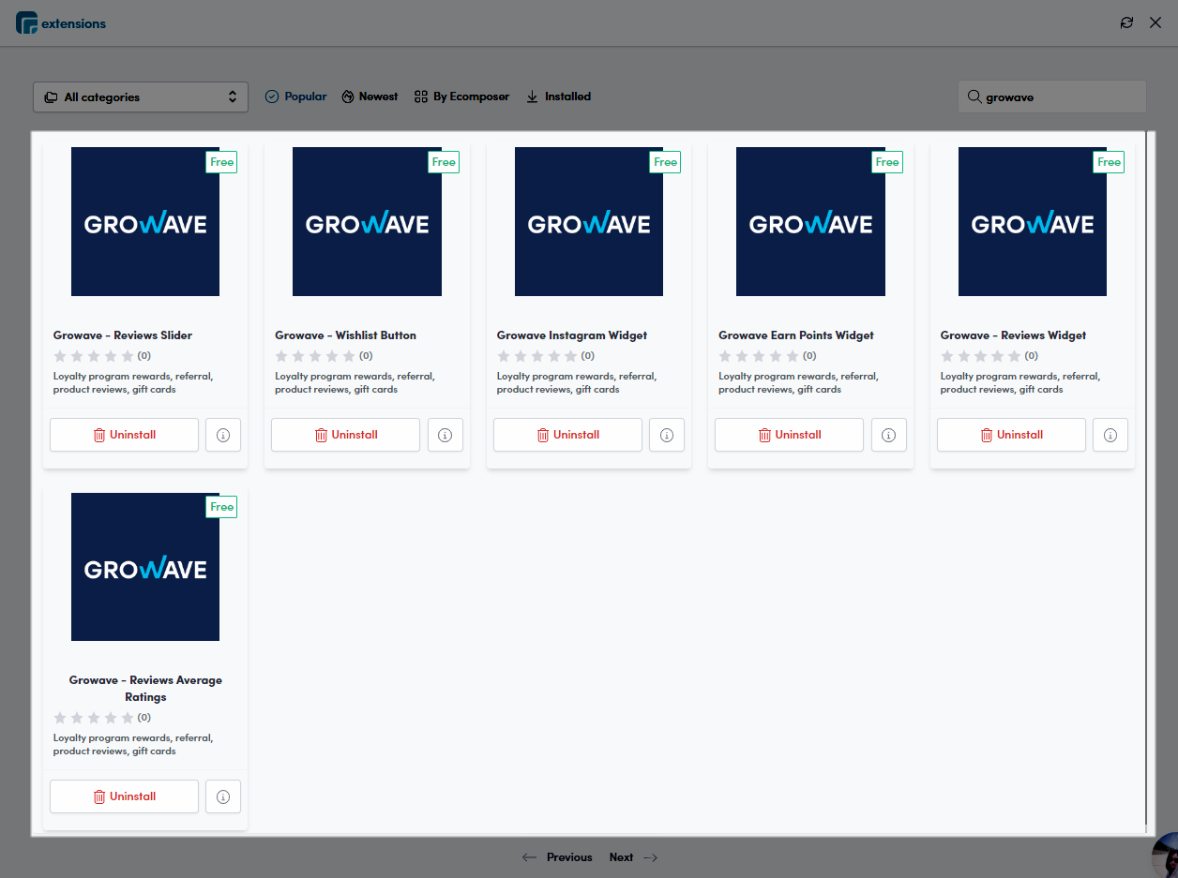Click the Free badge on Reviews Average Ratings card
1178x878 pixels.
(x=222, y=507)
